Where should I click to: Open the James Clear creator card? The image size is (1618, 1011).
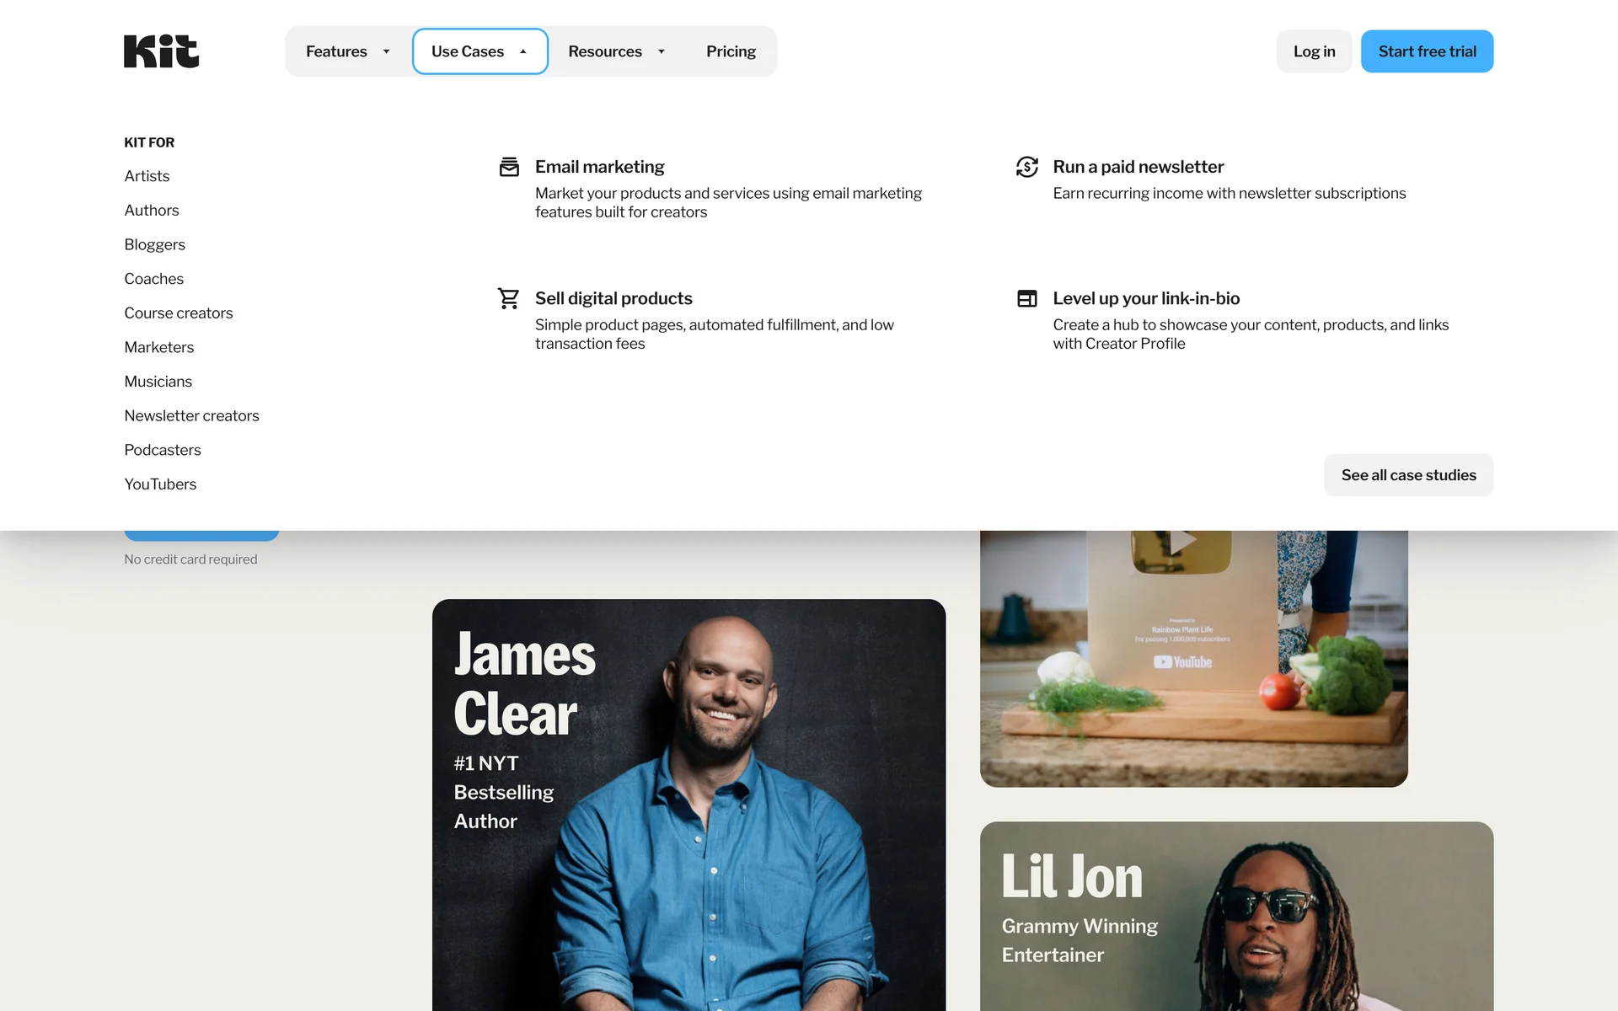(688, 805)
